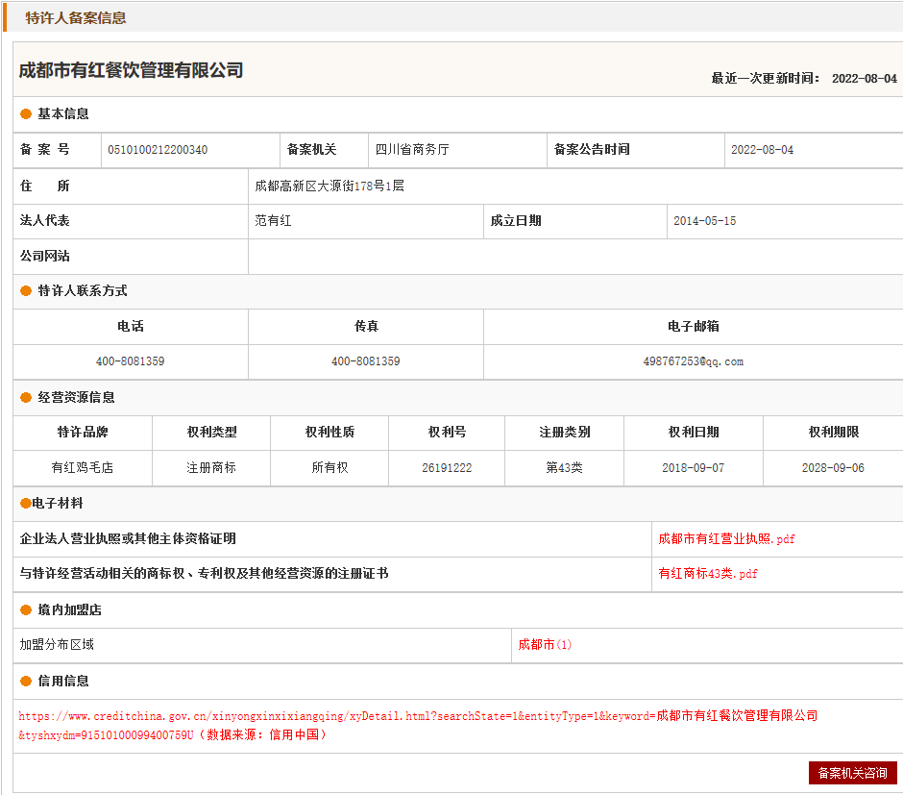Click the 权利类型 column header

click(x=211, y=432)
